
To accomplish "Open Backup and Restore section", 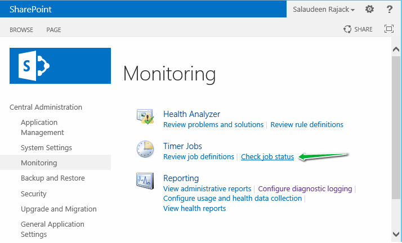I will click(x=53, y=178).
